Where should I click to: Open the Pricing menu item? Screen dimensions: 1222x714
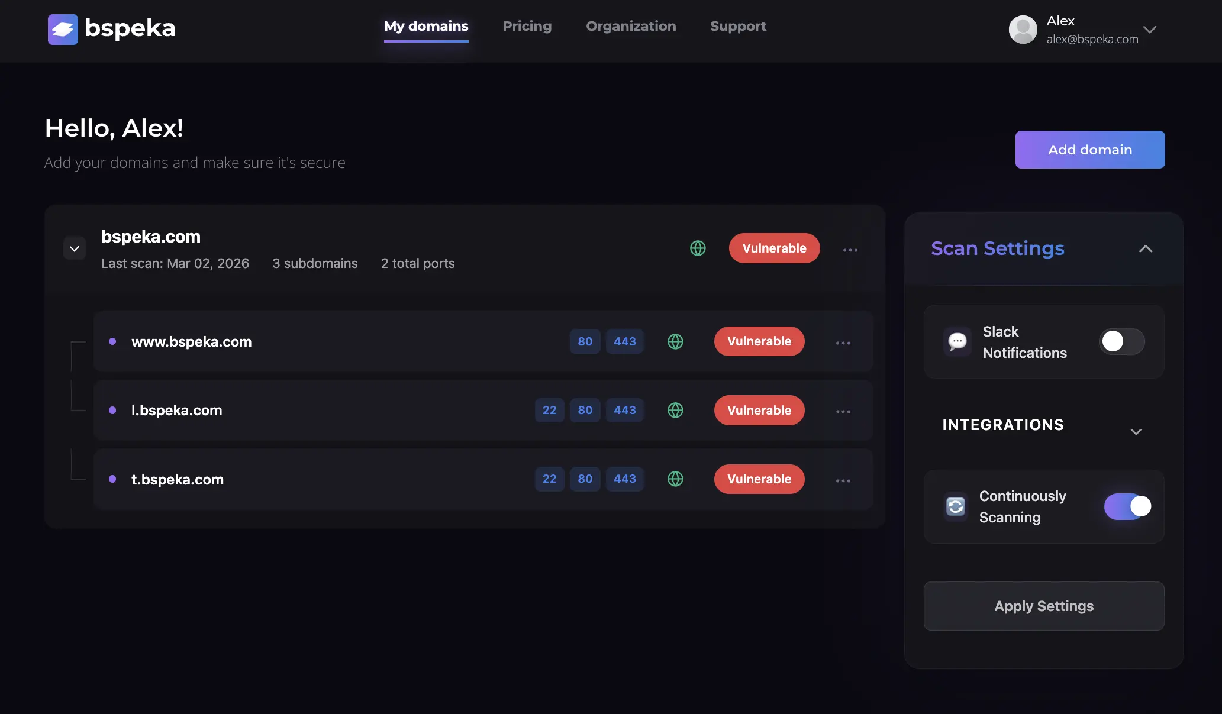pyautogui.click(x=527, y=26)
